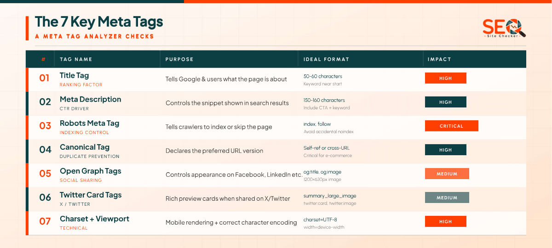Image resolution: width=552 pixels, height=248 pixels.
Task: Click the 'index, follow' format text
Action: [317, 124]
